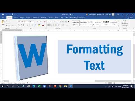The width and height of the screenshot is (135, 101).
Task: Click the Touch/Mouse mode icon
Action: (x=13, y=14)
